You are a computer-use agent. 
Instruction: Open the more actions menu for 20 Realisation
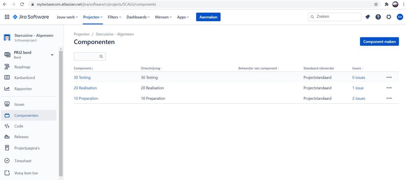pyautogui.click(x=389, y=88)
